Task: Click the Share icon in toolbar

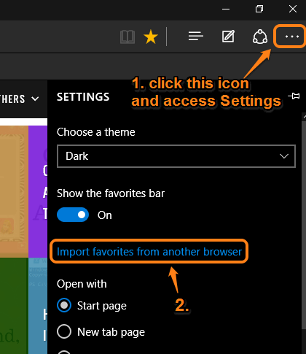Action: (x=260, y=36)
